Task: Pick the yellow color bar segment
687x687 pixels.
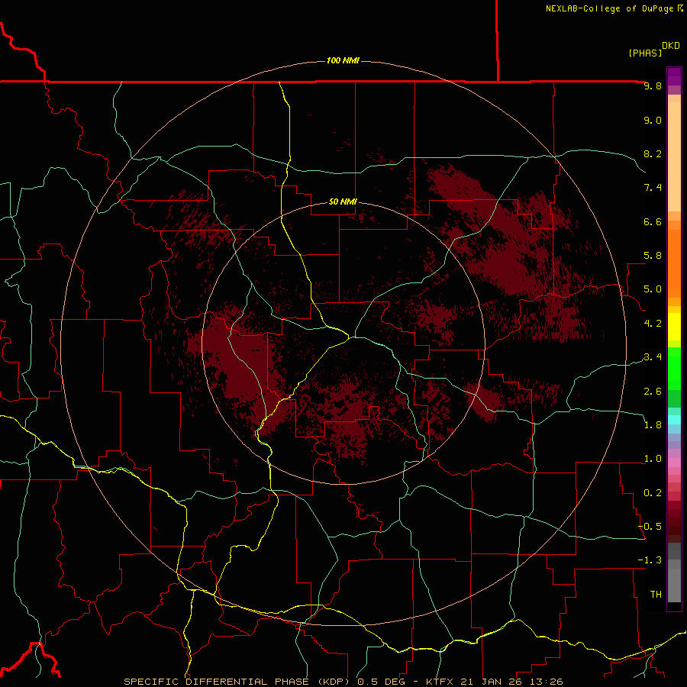Action: tap(674, 327)
